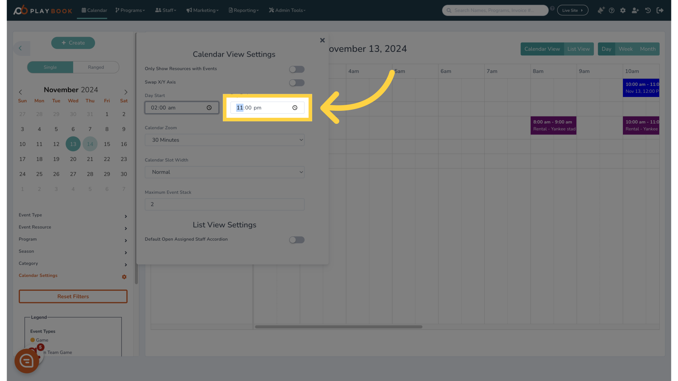Toggle Default Open Assigned Staff Accordion
This screenshot has height=381, width=678.
pos(297,240)
